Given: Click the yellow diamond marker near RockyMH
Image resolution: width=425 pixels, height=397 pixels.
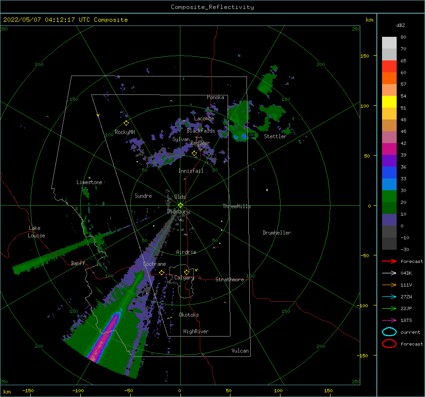Looking at the screenshot, I should tap(126, 123).
